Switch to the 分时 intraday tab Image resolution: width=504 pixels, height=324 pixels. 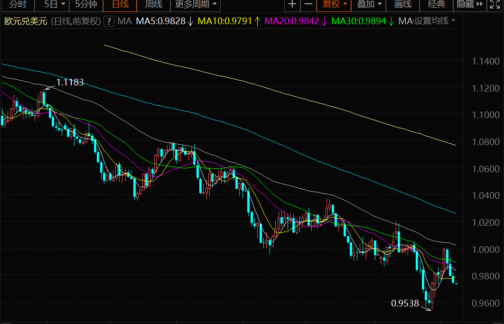18,4
